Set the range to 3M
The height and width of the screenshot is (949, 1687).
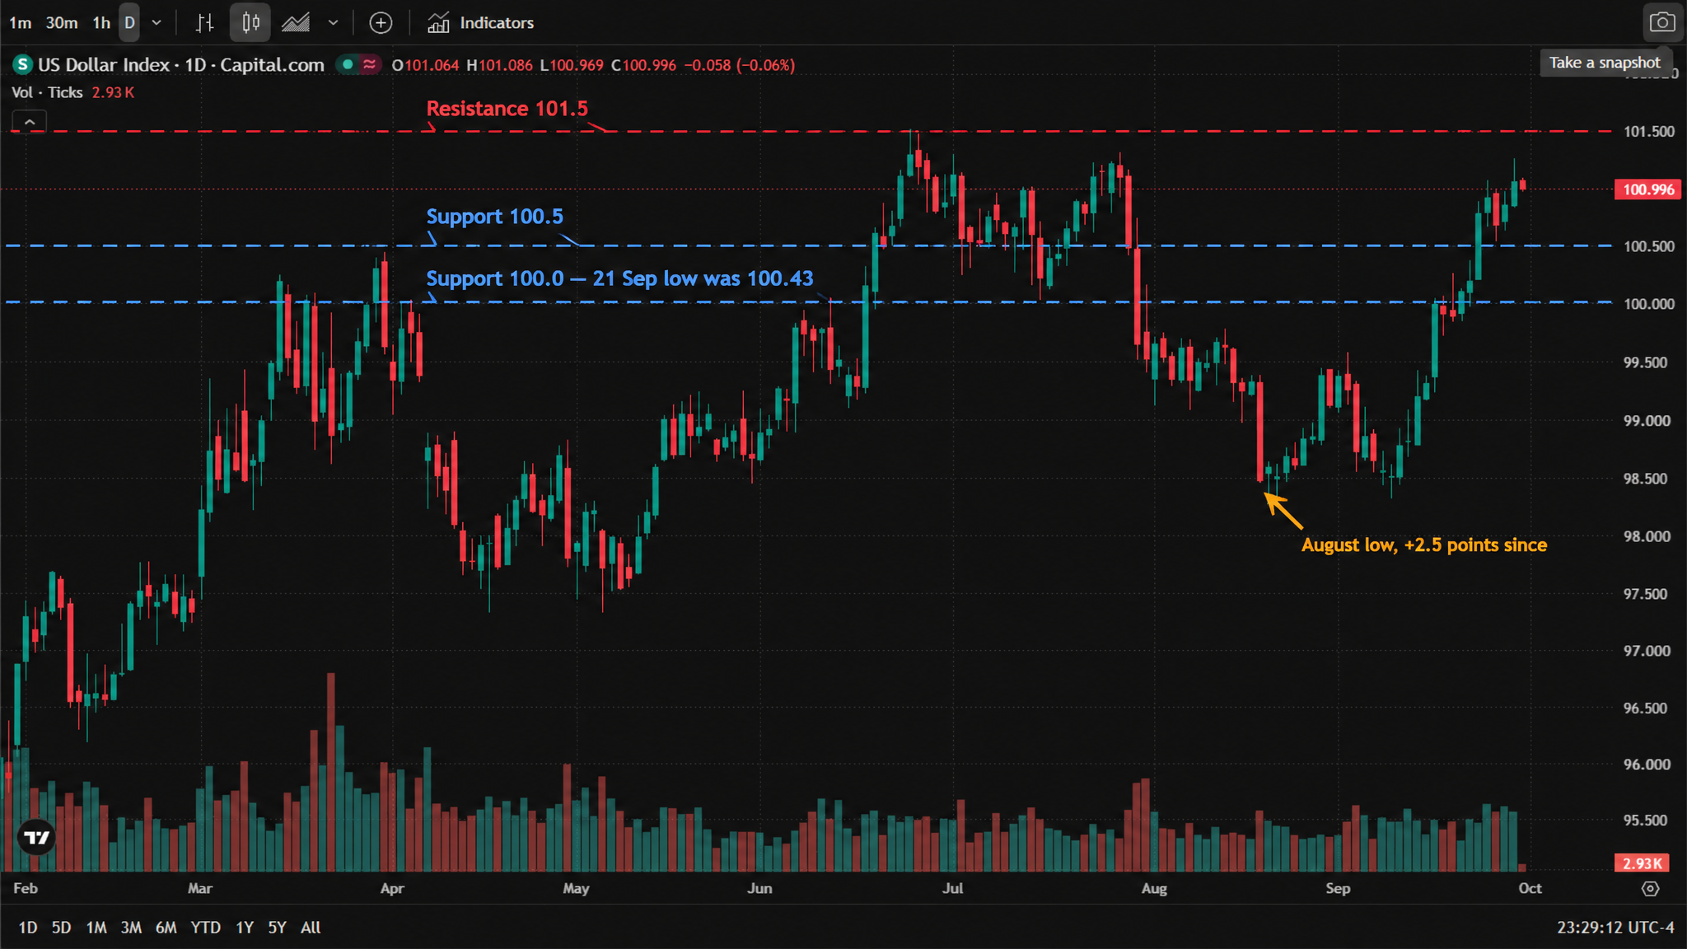(131, 928)
